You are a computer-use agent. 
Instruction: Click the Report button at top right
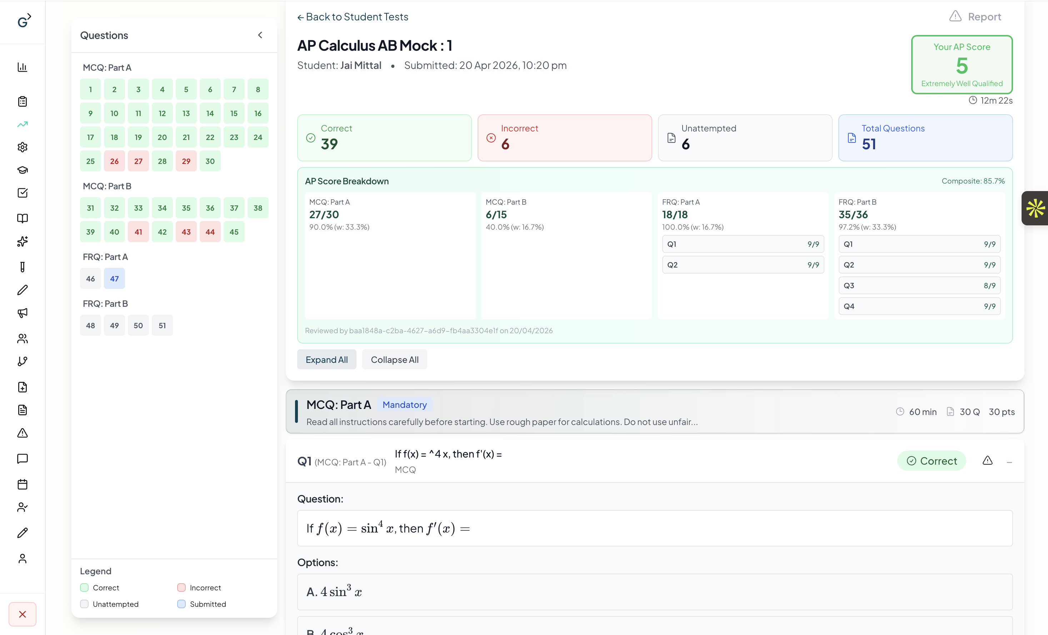(x=975, y=17)
